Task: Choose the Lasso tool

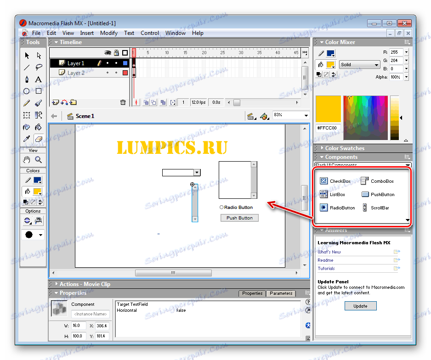Action: coord(39,67)
